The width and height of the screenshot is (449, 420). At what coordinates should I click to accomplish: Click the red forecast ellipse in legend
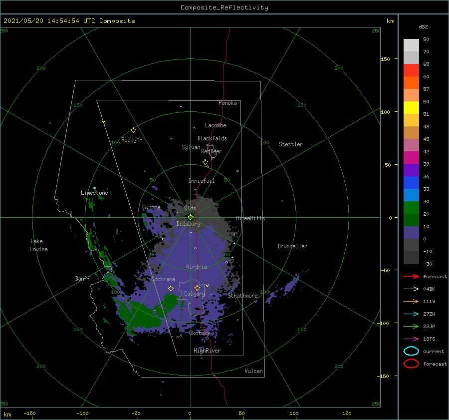[x=411, y=364]
